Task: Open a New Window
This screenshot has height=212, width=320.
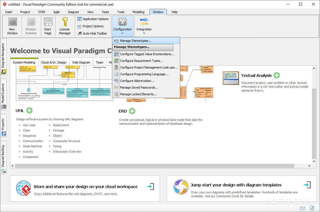Action: [x=13, y=26]
